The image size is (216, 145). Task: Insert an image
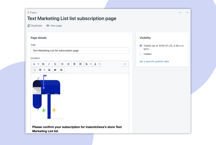49,70
